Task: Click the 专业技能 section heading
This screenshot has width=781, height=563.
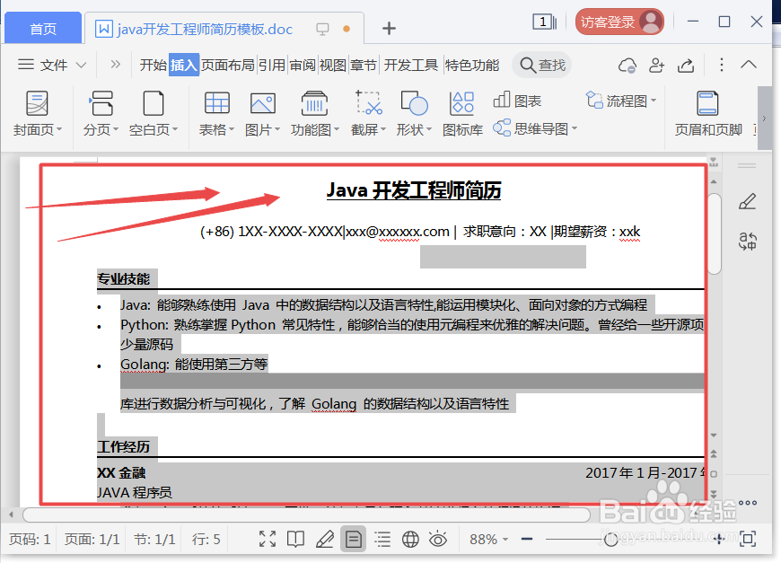Action: point(124,278)
